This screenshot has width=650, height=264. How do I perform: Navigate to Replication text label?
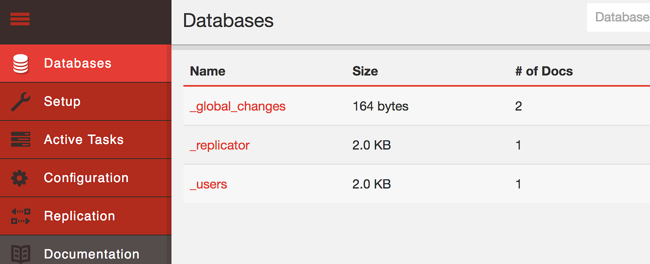[79, 216]
